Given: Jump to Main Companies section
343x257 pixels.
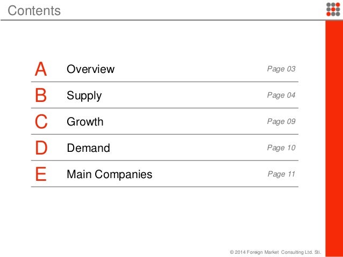Looking at the screenshot, I should click(x=109, y=174).
